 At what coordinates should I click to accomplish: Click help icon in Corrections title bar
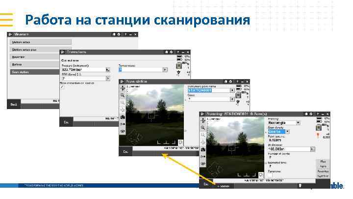[x=177, y=52]
